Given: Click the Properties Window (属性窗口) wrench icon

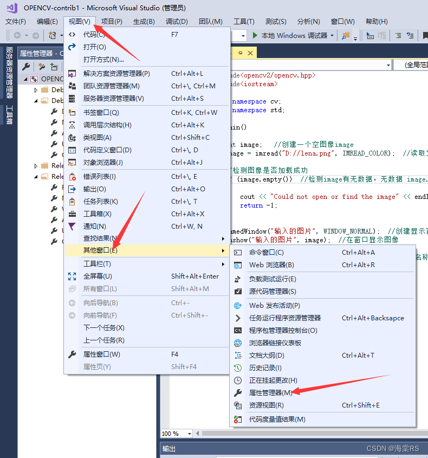Looking at the screenshot, I should click(72, 354).
